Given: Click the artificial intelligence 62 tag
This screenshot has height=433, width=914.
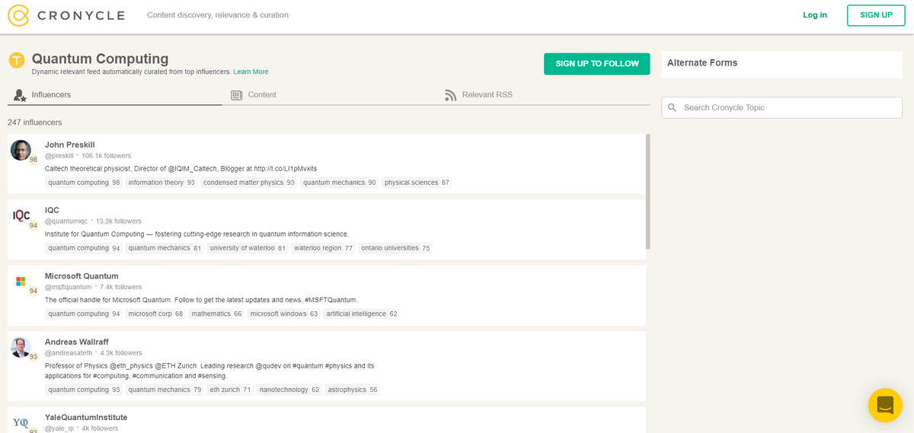Looking at the screenshot, I should coord(362,314).
